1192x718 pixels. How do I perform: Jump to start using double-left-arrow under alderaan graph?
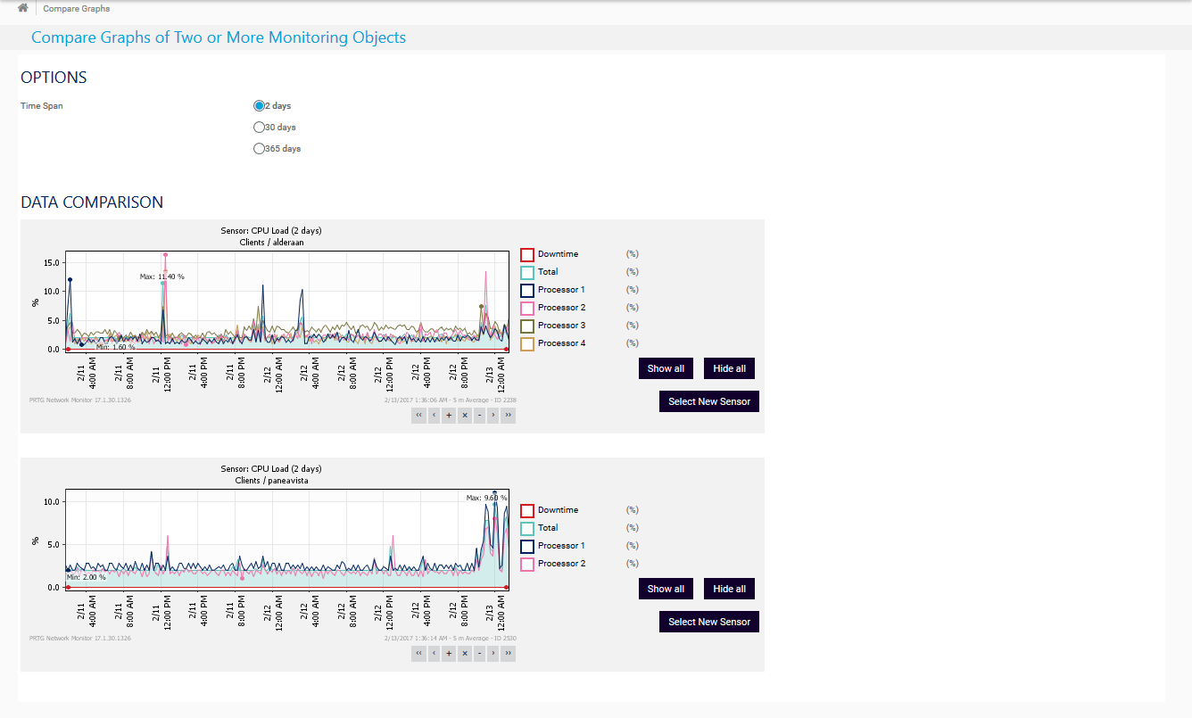click(x=418, y=415)
